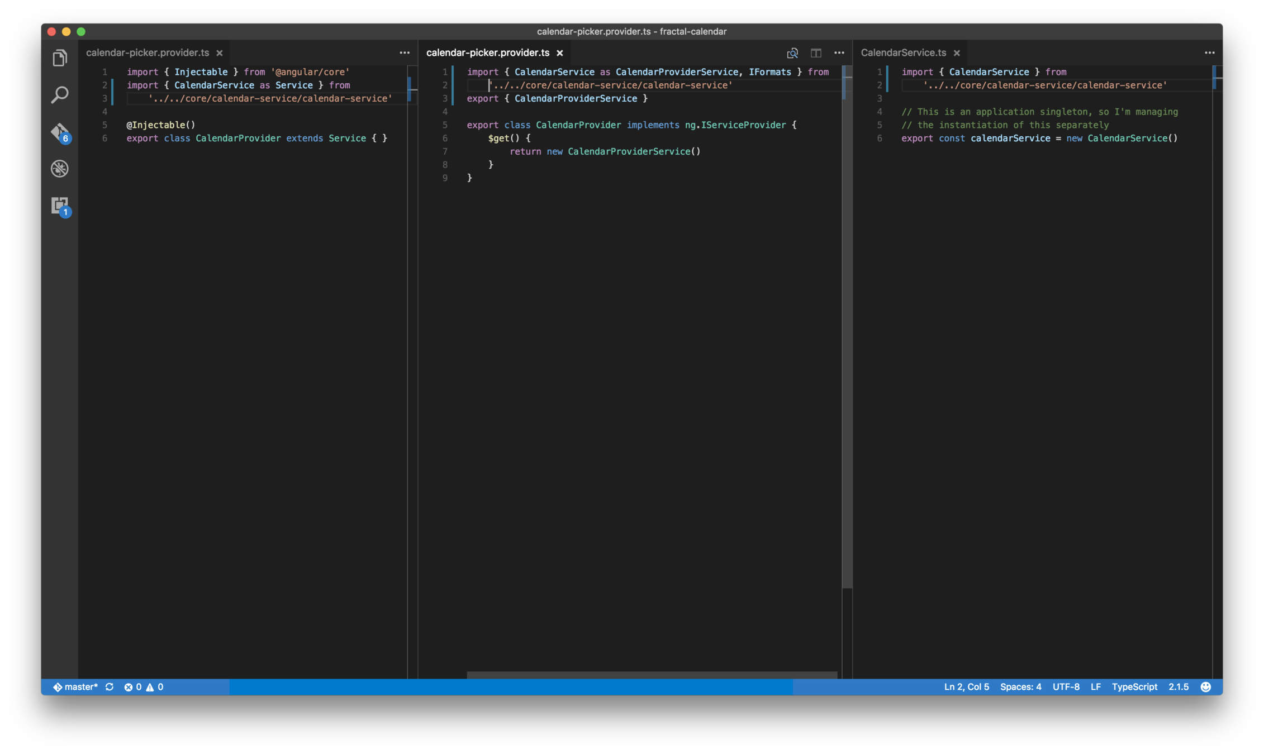Open Source Control with 6 changes
Image resolution: width=1264 pixels, height=754 pixels.
(60, 132)
